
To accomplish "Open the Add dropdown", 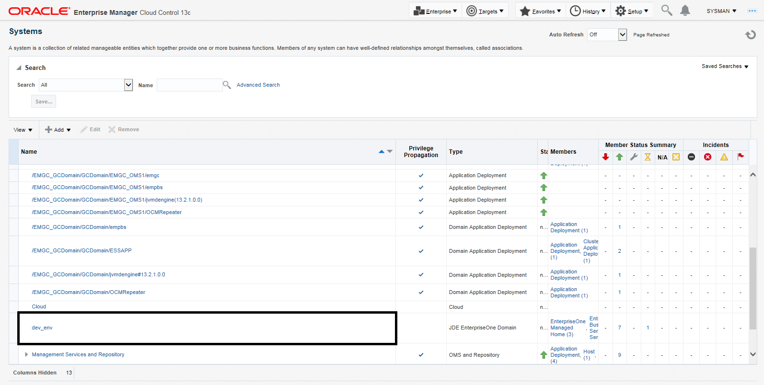I will pyautogui.click(x=58, y=130).
